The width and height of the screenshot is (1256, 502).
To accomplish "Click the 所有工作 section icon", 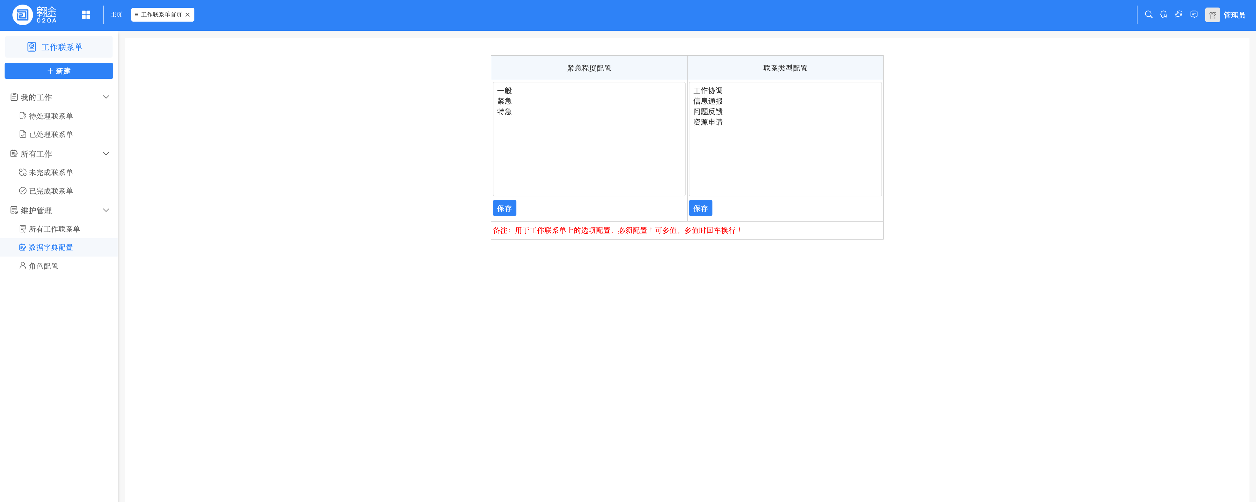I will click(x=14, y=153).
